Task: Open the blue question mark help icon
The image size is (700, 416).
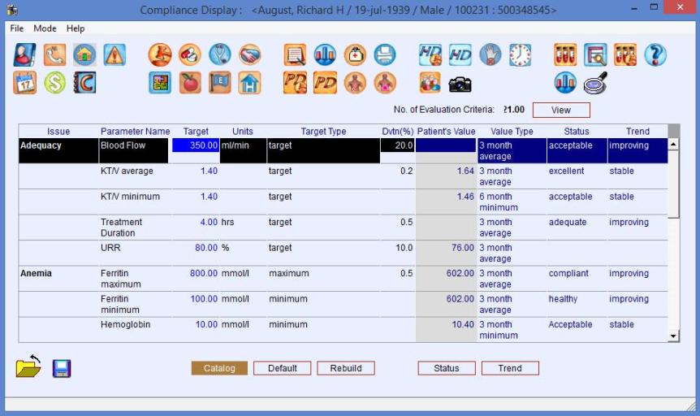Action: coord(655,55)
